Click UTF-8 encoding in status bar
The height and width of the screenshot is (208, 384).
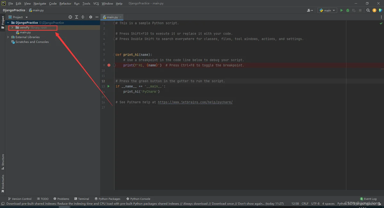click(x=315, y=204)
